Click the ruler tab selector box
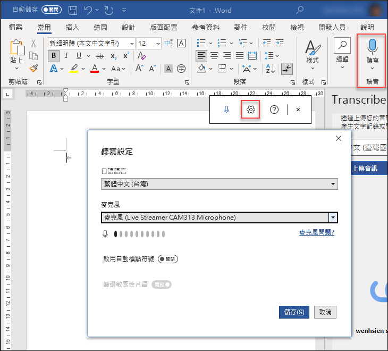 (x=7, y=94)
